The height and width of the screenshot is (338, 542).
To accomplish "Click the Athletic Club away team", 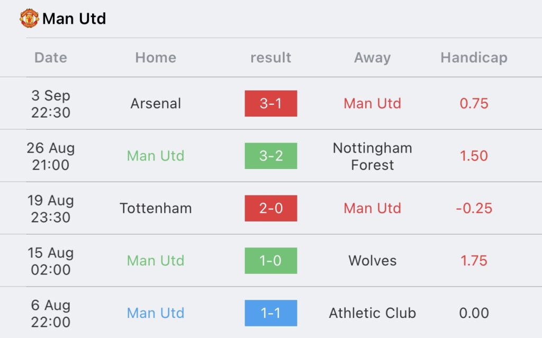I will coord(372,313).
